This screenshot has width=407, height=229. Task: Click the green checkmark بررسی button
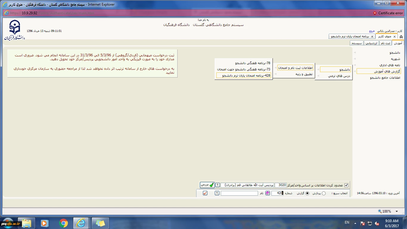click(x=207, y=185)
